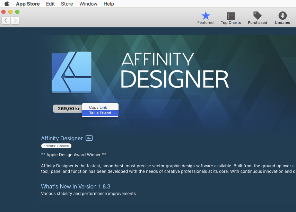Image resolution: width=296 pixels, height=212 pixels.
Task: Open the Help menu
Action: click(109, 4)
